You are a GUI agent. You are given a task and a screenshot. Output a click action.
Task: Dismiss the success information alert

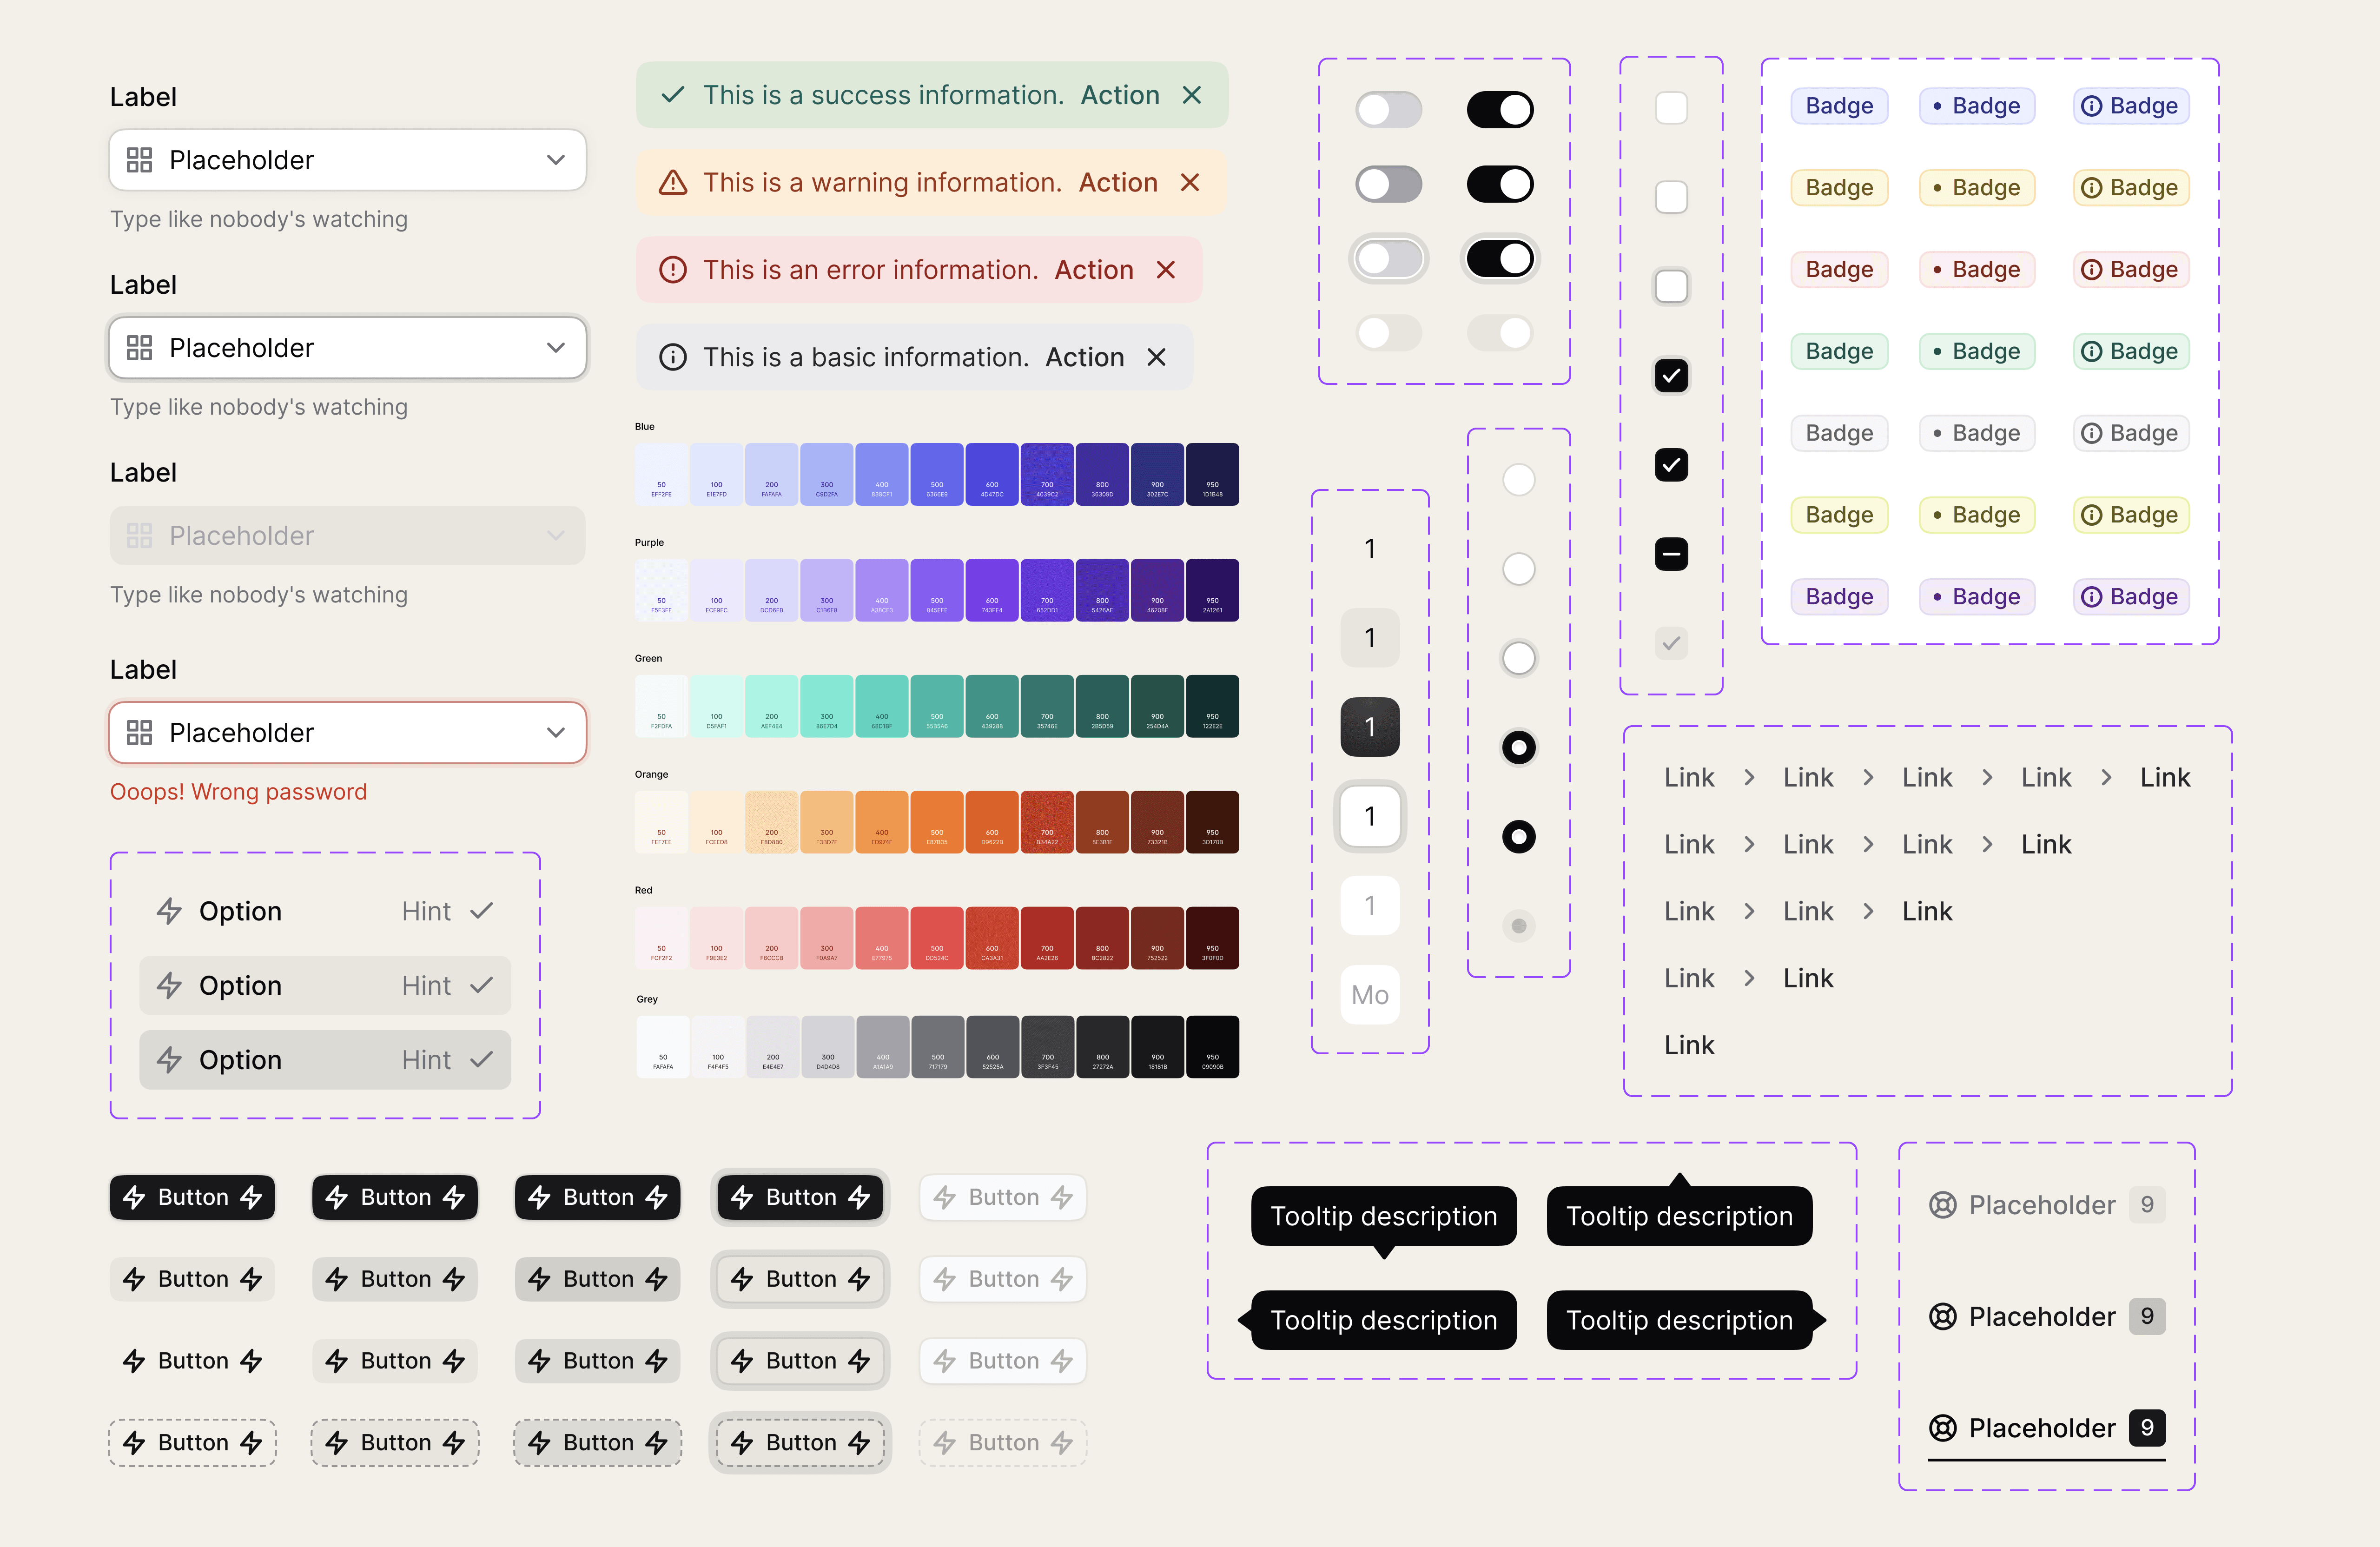pyautogui.click(x=1191, y=95)
